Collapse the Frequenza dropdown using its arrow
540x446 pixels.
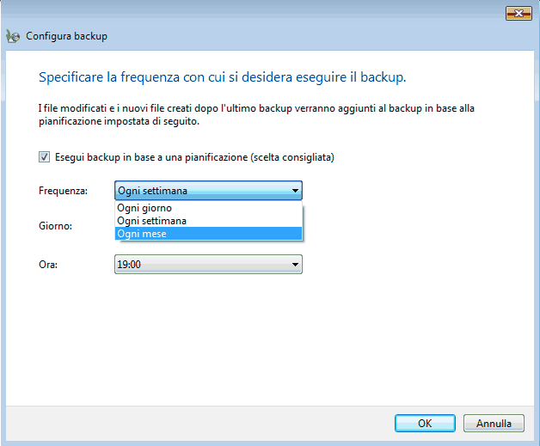pos(295,191)
